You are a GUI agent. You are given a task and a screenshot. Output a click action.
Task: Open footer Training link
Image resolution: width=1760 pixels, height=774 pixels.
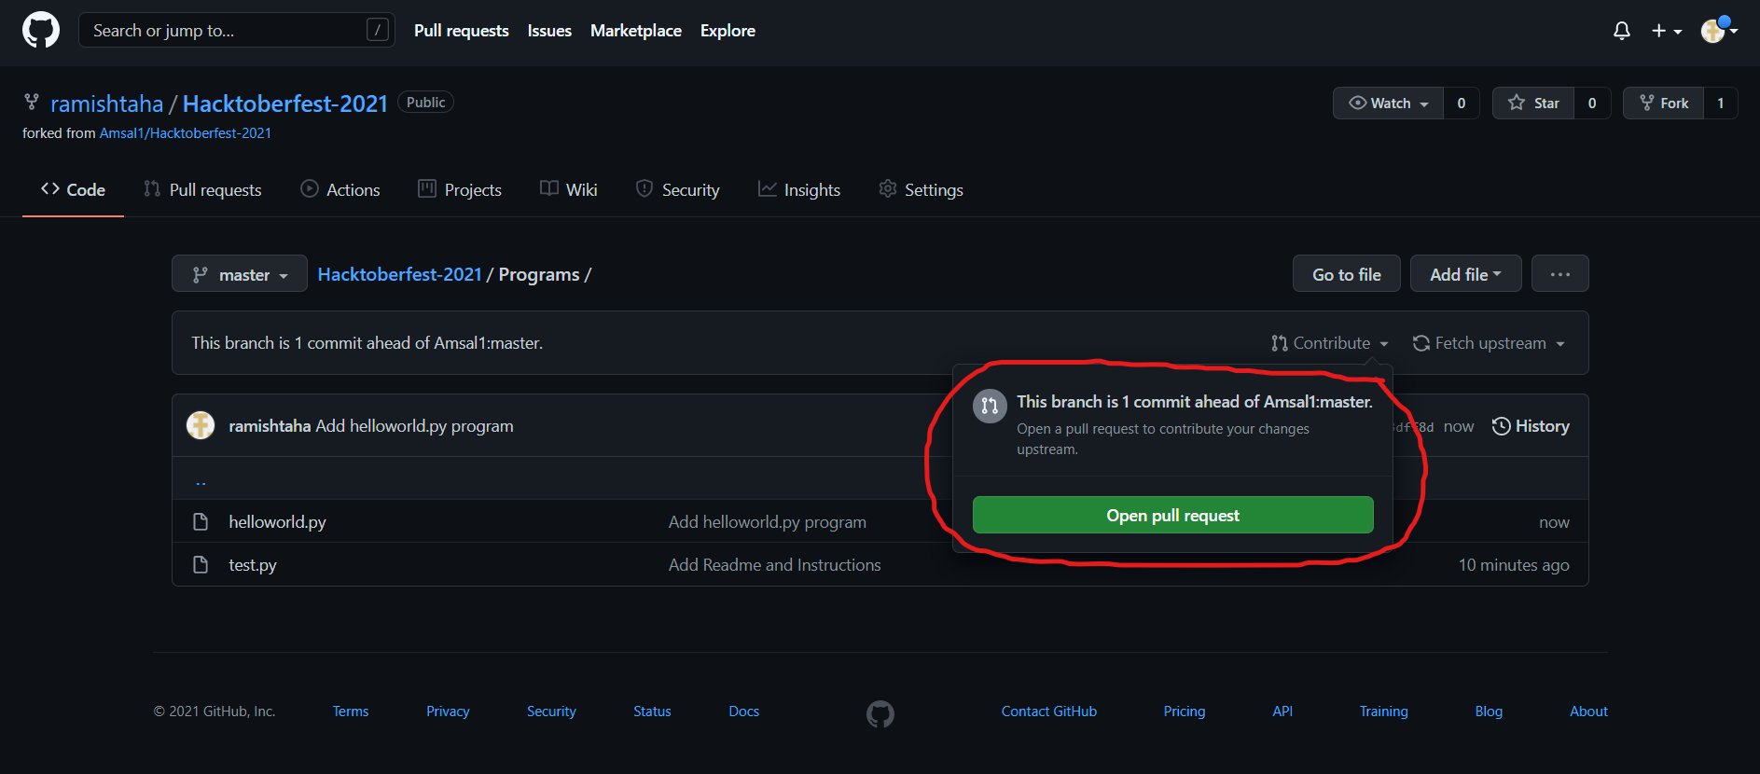coord(1384,712)
